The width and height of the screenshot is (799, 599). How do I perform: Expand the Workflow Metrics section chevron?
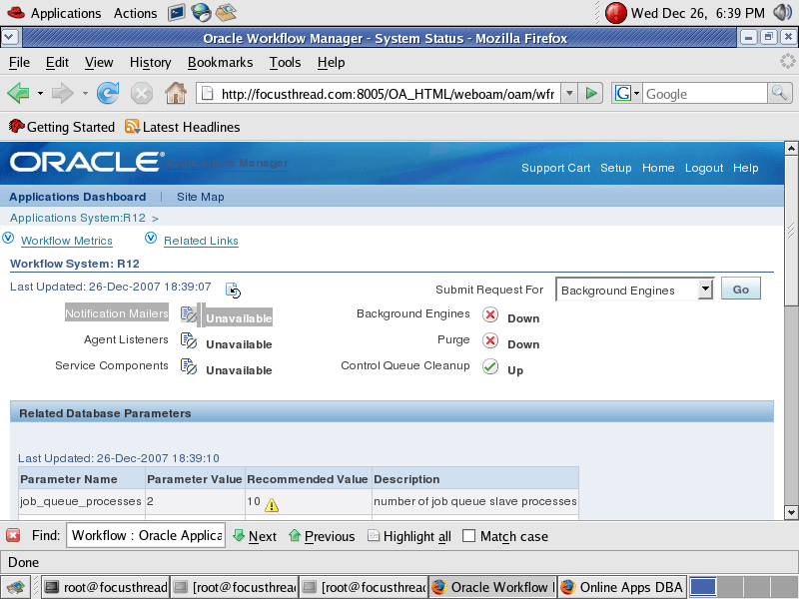pos(9,240)
